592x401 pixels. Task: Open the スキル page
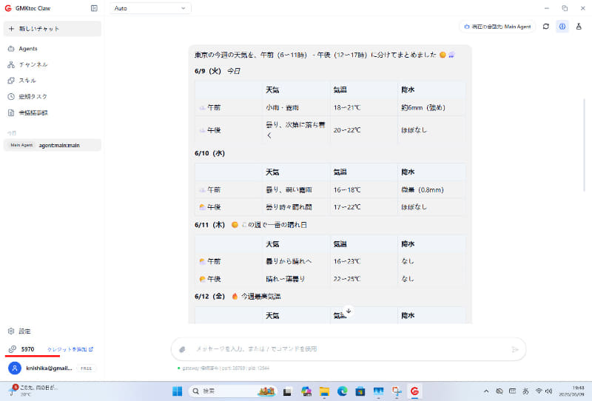pos(53,81)
